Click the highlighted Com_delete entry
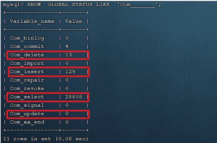 point(27,55)
